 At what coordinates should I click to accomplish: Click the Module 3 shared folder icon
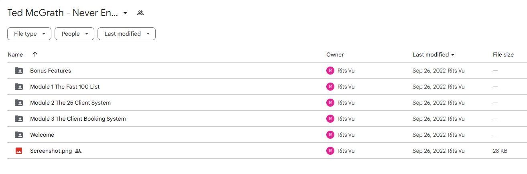pos(19,119)
